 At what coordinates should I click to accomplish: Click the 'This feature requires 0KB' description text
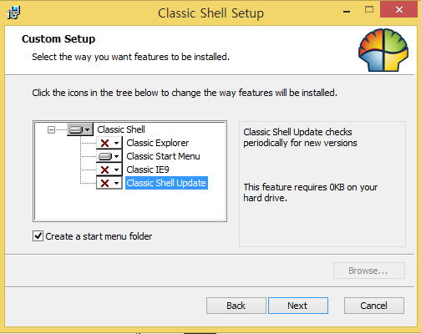coord(311,192)
